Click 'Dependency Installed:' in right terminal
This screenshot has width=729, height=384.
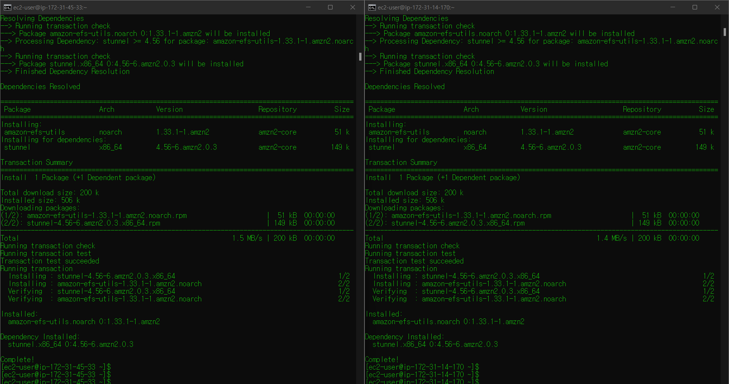pos(405,337)
